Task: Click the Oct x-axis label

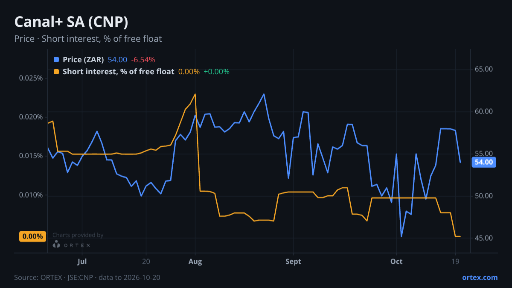Action: click(396, 261)
